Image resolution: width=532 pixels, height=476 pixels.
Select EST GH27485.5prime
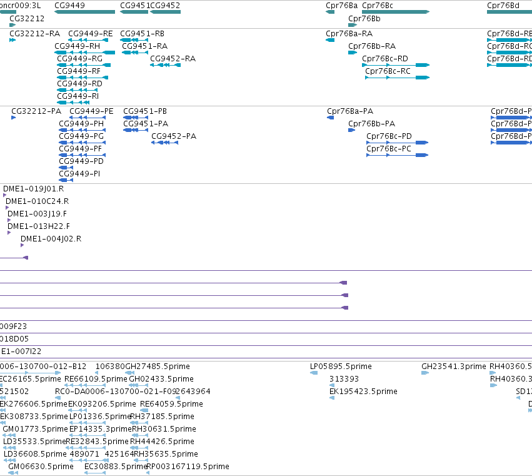[158, 367]
